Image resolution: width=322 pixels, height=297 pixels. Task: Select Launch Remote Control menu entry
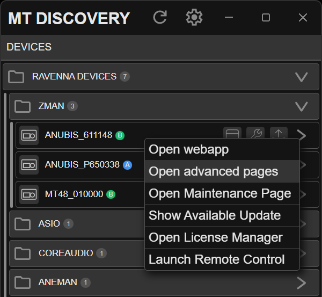click(222, 259)
